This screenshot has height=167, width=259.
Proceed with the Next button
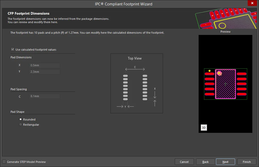pos(225,162)
